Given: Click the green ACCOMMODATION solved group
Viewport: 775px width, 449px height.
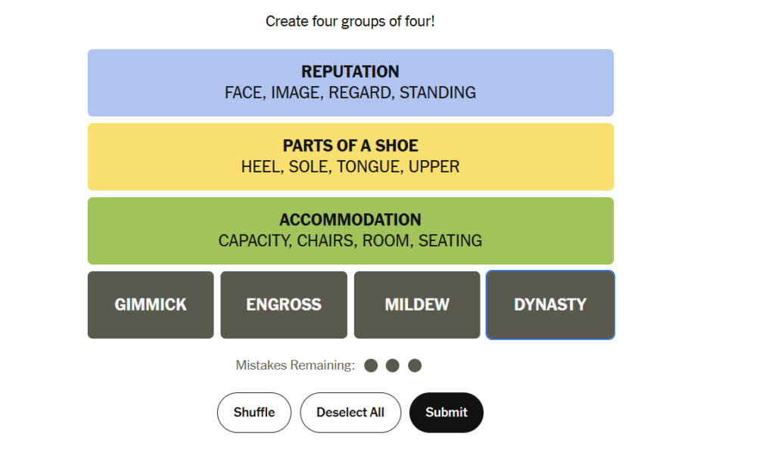Looking at the screenshot, I should tap(351, 231).
